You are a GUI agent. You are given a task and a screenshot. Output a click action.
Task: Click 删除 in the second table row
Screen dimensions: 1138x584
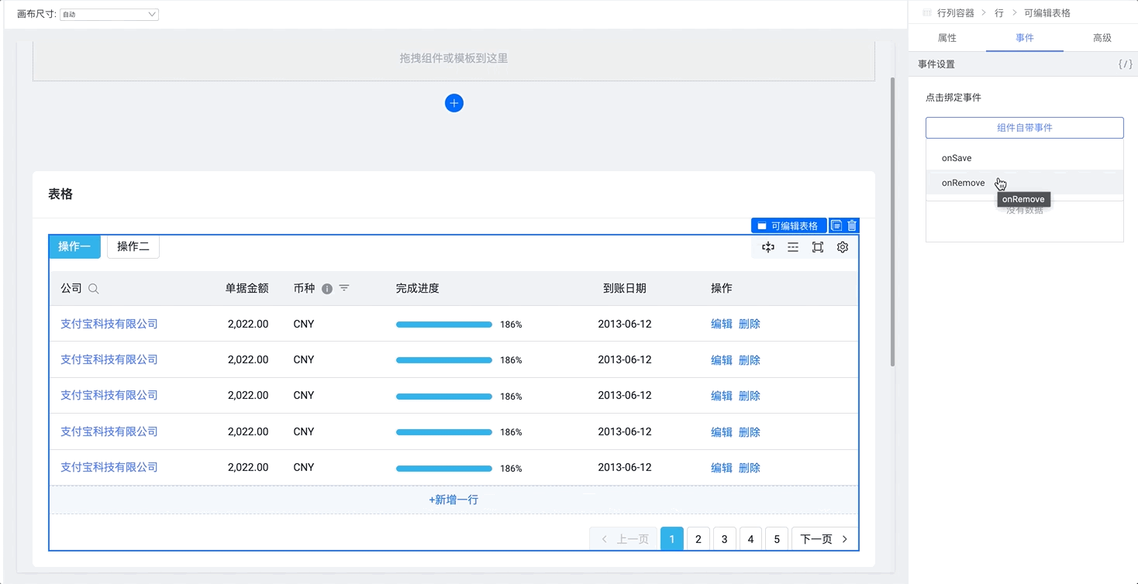click(750, 359)
